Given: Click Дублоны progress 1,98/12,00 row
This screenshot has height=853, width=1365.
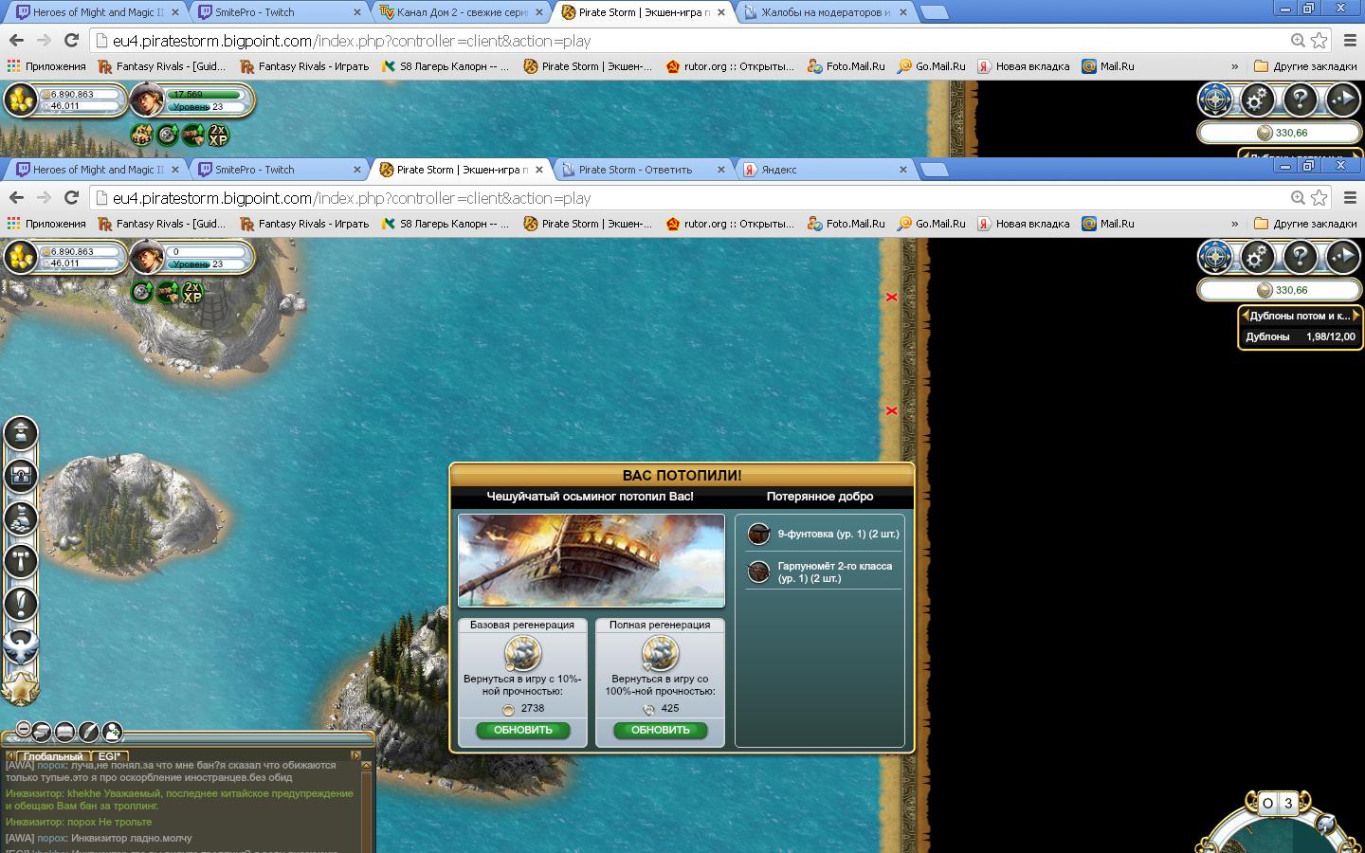Looking at the screenshot, I should click(x=1300, y=336).
